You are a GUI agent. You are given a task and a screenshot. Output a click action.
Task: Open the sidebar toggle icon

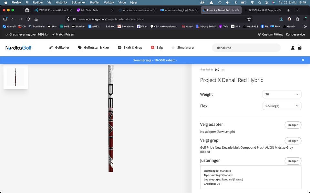pyautogui.click(x=5, y=19)
